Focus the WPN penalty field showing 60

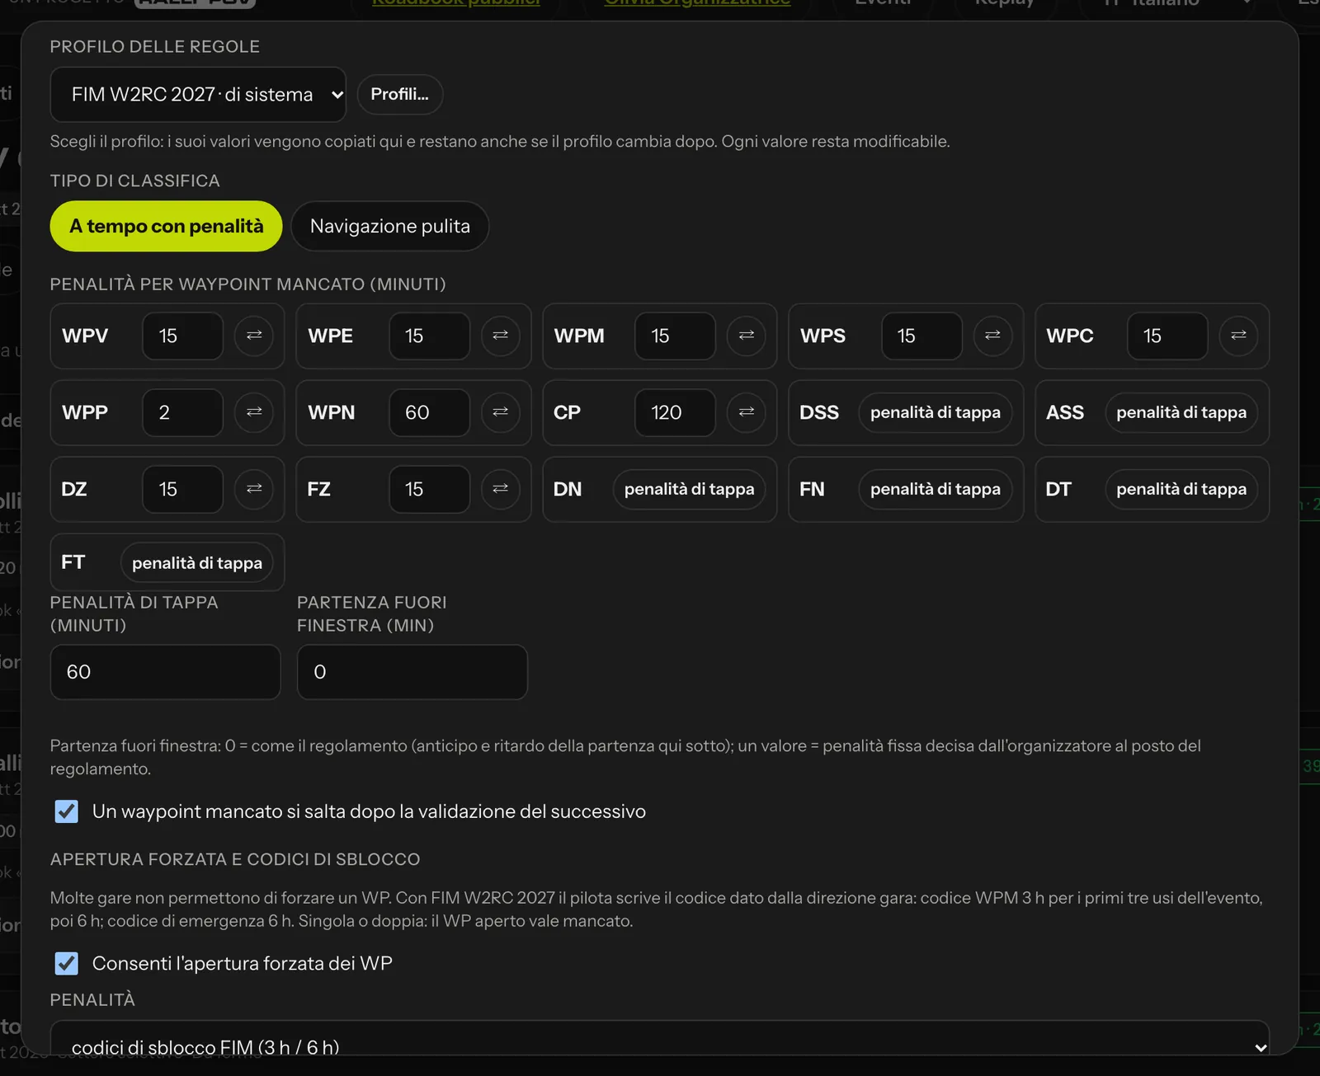[429, 412]
